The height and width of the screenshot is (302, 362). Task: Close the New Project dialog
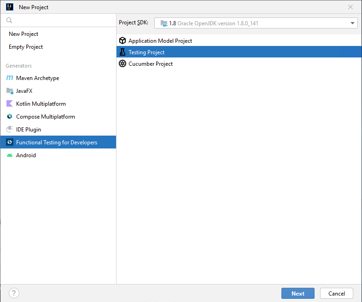pyautogui.click(x=350, y=7)
